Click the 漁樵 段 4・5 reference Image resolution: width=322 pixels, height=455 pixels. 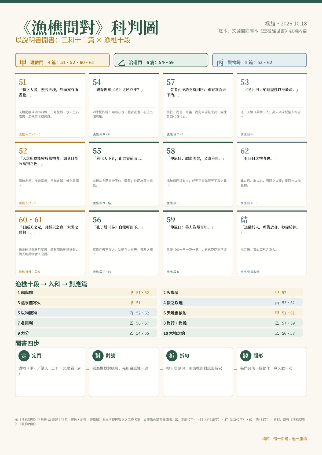click(249, 203)
